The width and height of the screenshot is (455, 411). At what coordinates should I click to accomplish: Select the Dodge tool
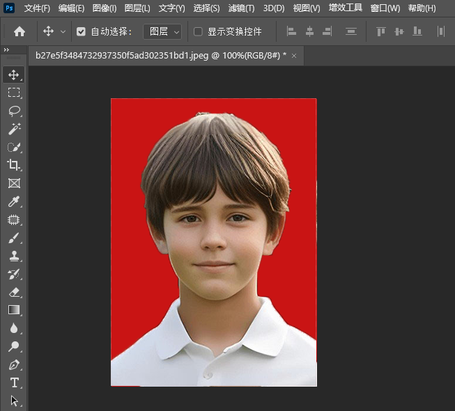14,346
